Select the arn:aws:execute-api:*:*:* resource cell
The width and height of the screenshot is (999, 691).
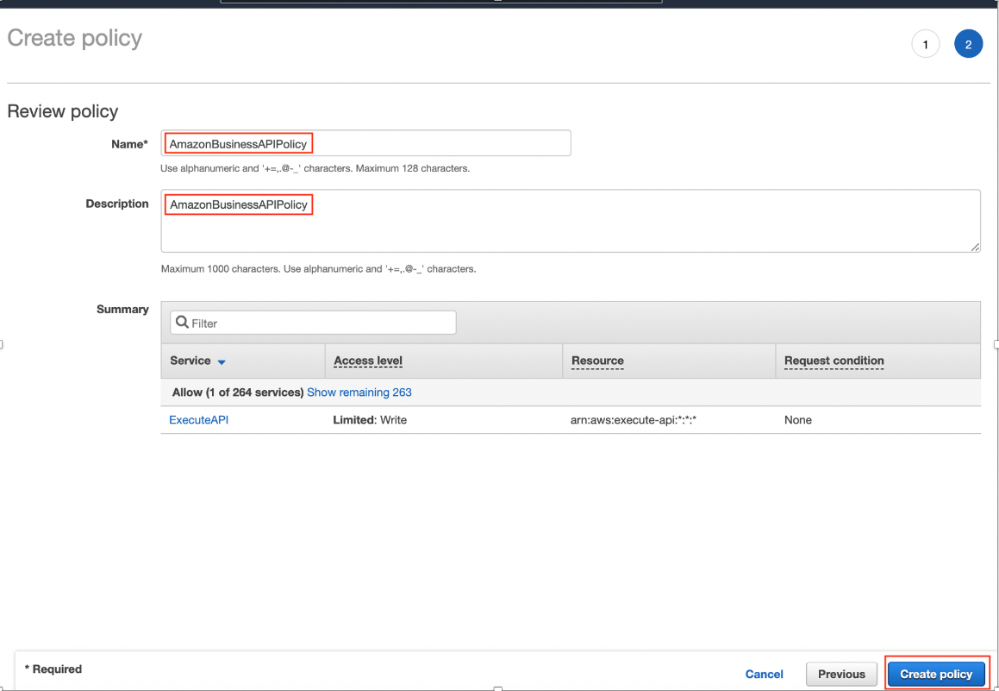click(x=634, y=420)
